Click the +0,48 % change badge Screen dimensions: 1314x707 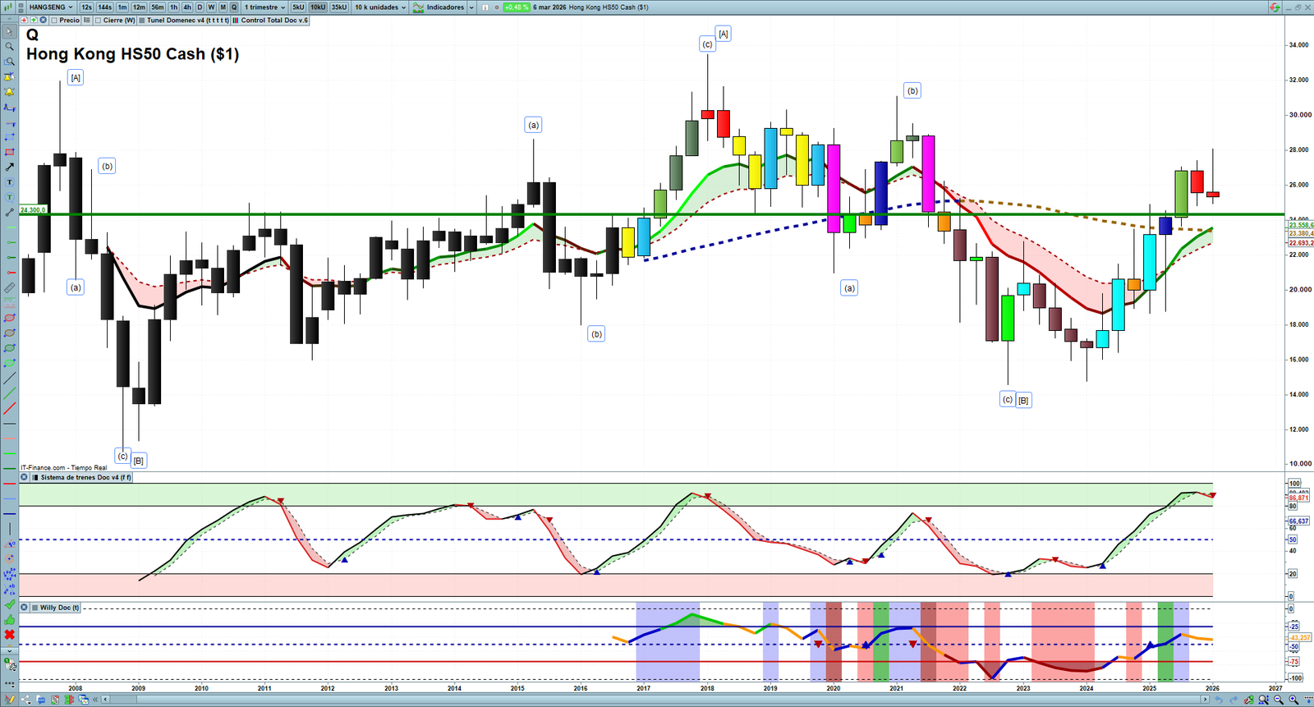click(x=517, y=7)
